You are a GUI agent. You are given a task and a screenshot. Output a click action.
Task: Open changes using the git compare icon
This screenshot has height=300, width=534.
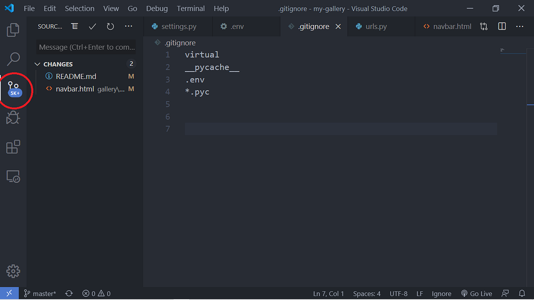point(484,26)
